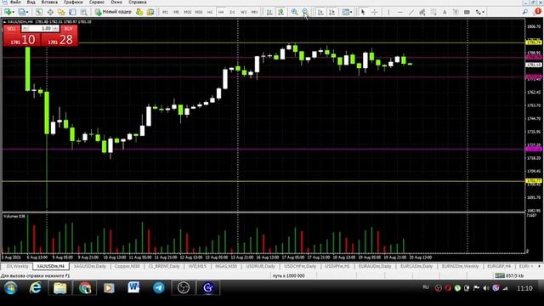Screen dimensions: 544x306
Task: Click the Windows Start button
Action: pyautogui.click(x=11, y=288)
